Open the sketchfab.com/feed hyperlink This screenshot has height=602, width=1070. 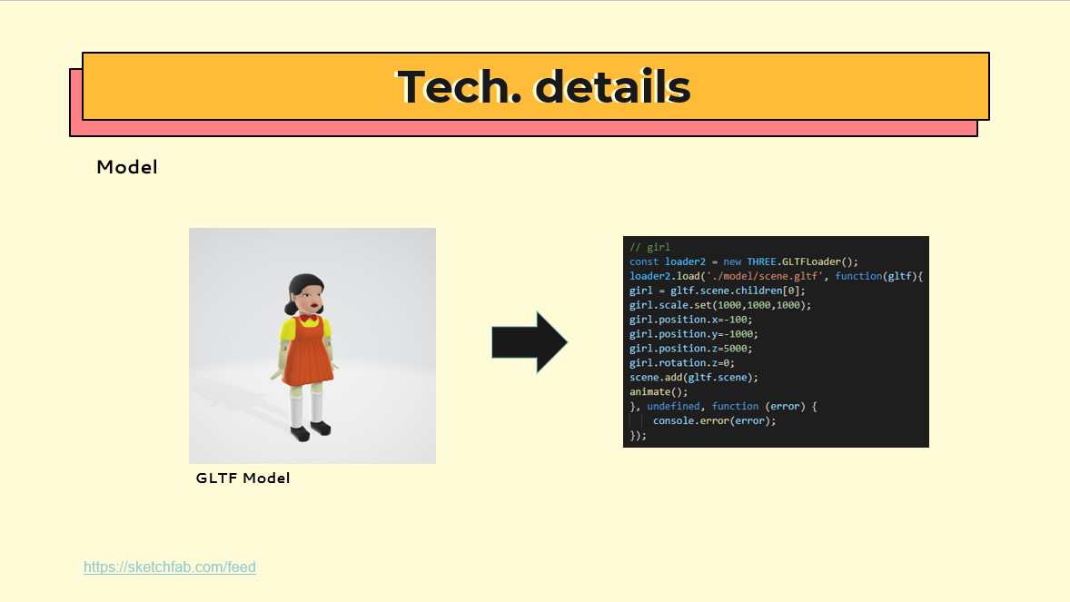click(x=169, y=567)
